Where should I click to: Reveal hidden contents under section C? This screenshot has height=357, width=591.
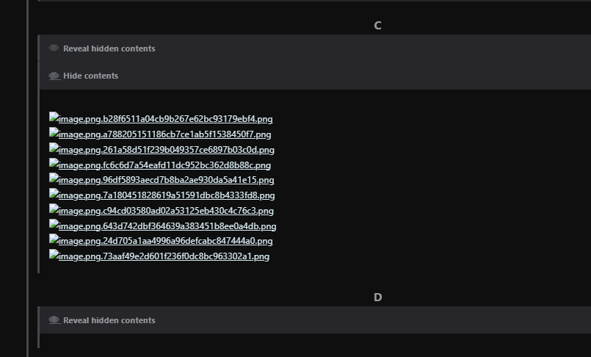[109, 48]
